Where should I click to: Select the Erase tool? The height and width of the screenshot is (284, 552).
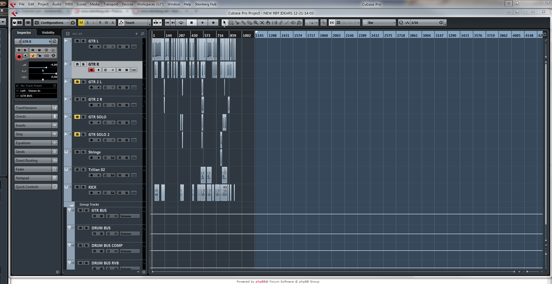click(x=250, y=23)
